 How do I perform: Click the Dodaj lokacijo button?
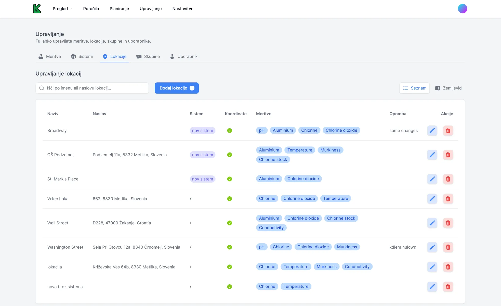click(x=176, y=88)
